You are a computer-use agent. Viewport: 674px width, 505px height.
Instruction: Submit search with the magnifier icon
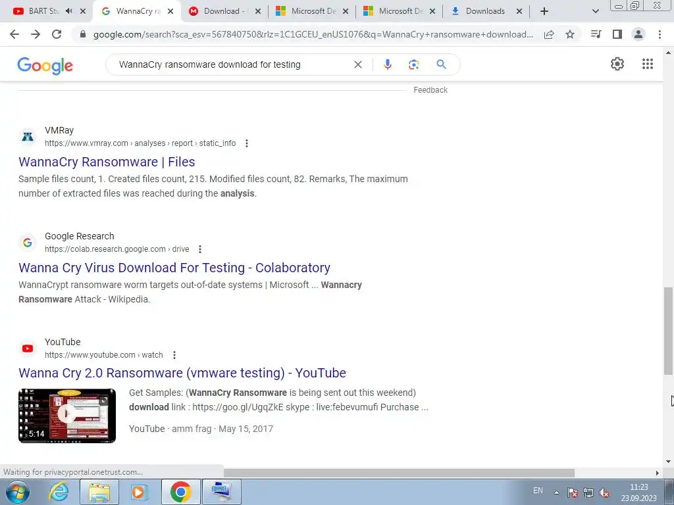coord(441,64)
